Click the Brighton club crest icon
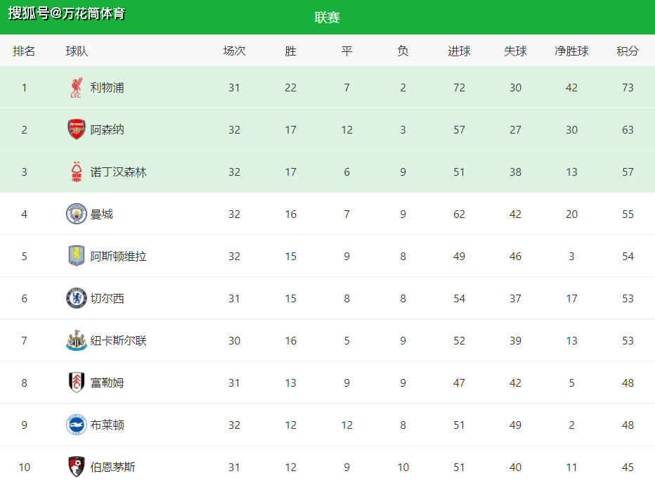This screenshot has height=483, width=655. (x=76, y=425)
